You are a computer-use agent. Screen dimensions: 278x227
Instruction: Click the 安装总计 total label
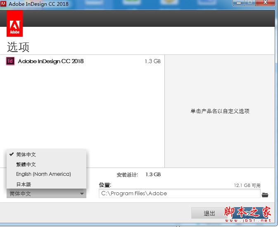[x=127, y=175]
